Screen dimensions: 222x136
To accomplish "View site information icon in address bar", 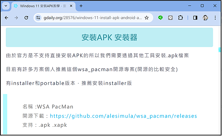I will coord(38,18).
